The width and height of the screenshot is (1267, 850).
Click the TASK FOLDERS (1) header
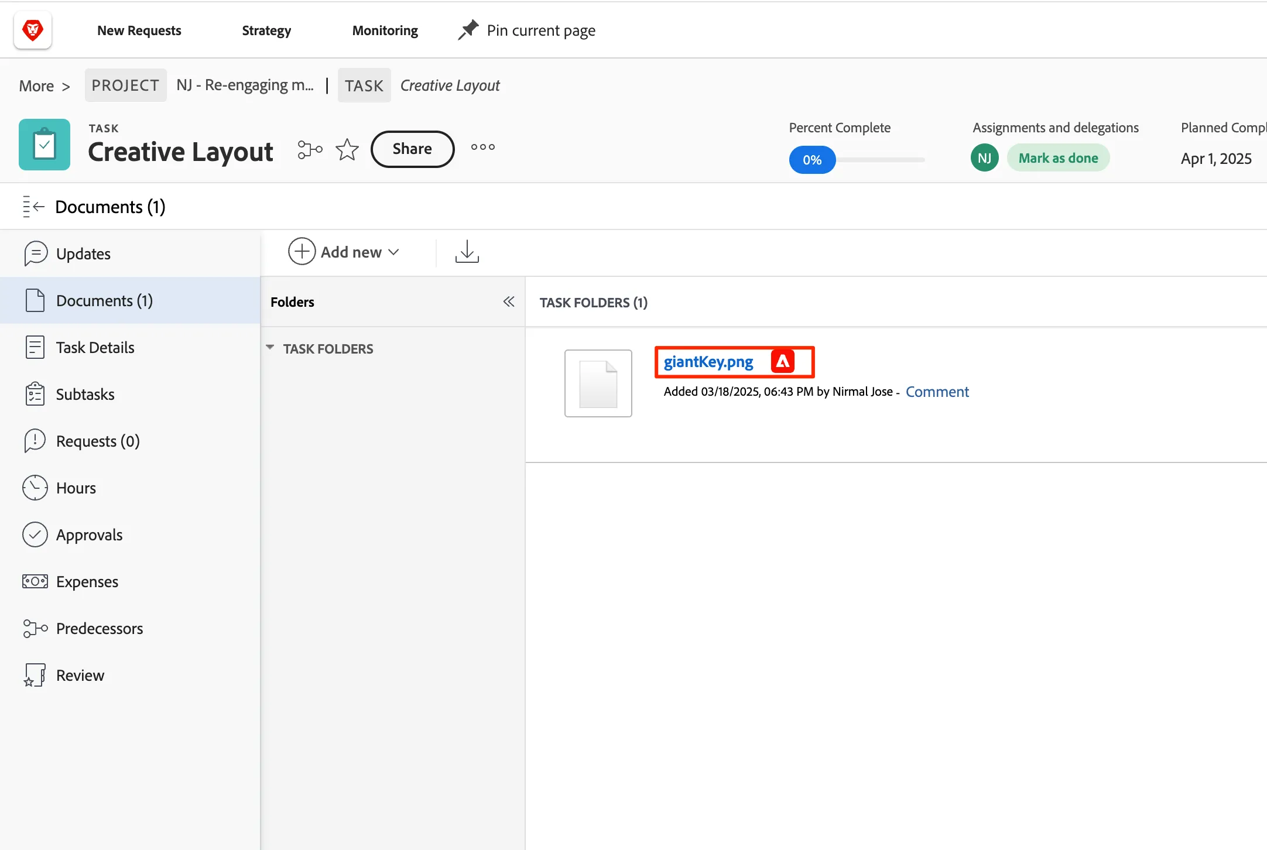point(594,303)
